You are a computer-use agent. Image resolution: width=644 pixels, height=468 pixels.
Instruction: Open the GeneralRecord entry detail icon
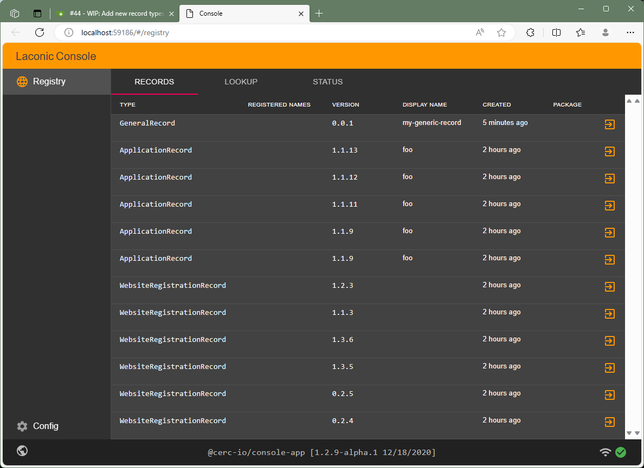coord(609,124)
